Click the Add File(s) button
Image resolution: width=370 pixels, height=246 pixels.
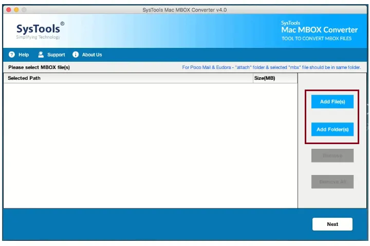coord(332,101)
